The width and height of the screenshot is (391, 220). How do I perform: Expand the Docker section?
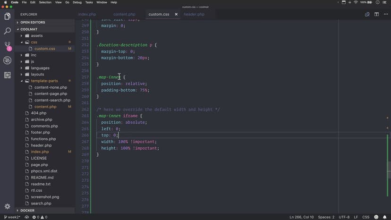(x=27, y=211)
